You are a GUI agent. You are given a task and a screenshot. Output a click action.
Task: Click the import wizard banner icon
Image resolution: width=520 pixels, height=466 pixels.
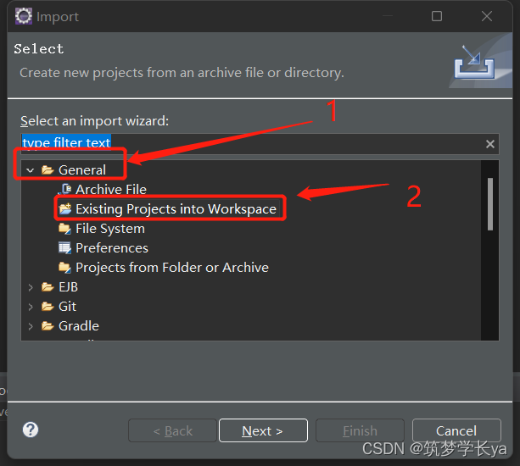coord(474,63)
